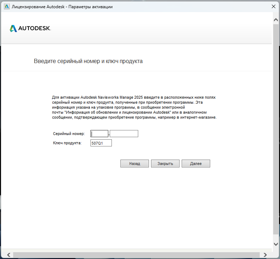Go back with the Назад button
Screen dimensions: 280x259
(x=135, y=164)
